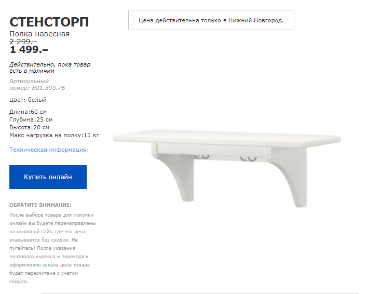This screenshot has height=294, width=380.
Task: Select the СТЕНСТОРП product title
Action: [49, 22]
